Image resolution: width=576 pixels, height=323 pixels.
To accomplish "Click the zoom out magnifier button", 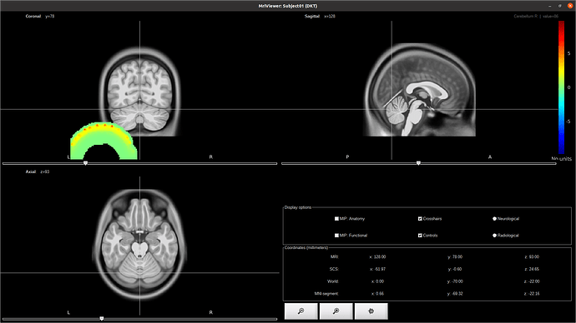I will coord(301,311).
